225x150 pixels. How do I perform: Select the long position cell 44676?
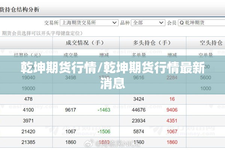click(139, 110)
